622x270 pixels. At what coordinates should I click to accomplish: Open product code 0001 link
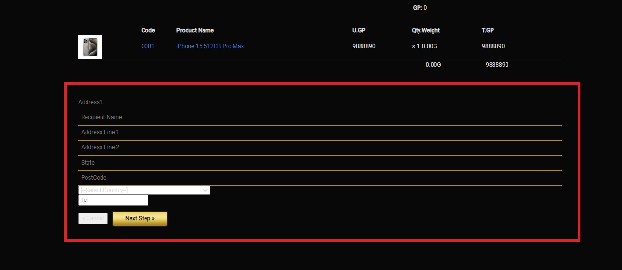147,46
